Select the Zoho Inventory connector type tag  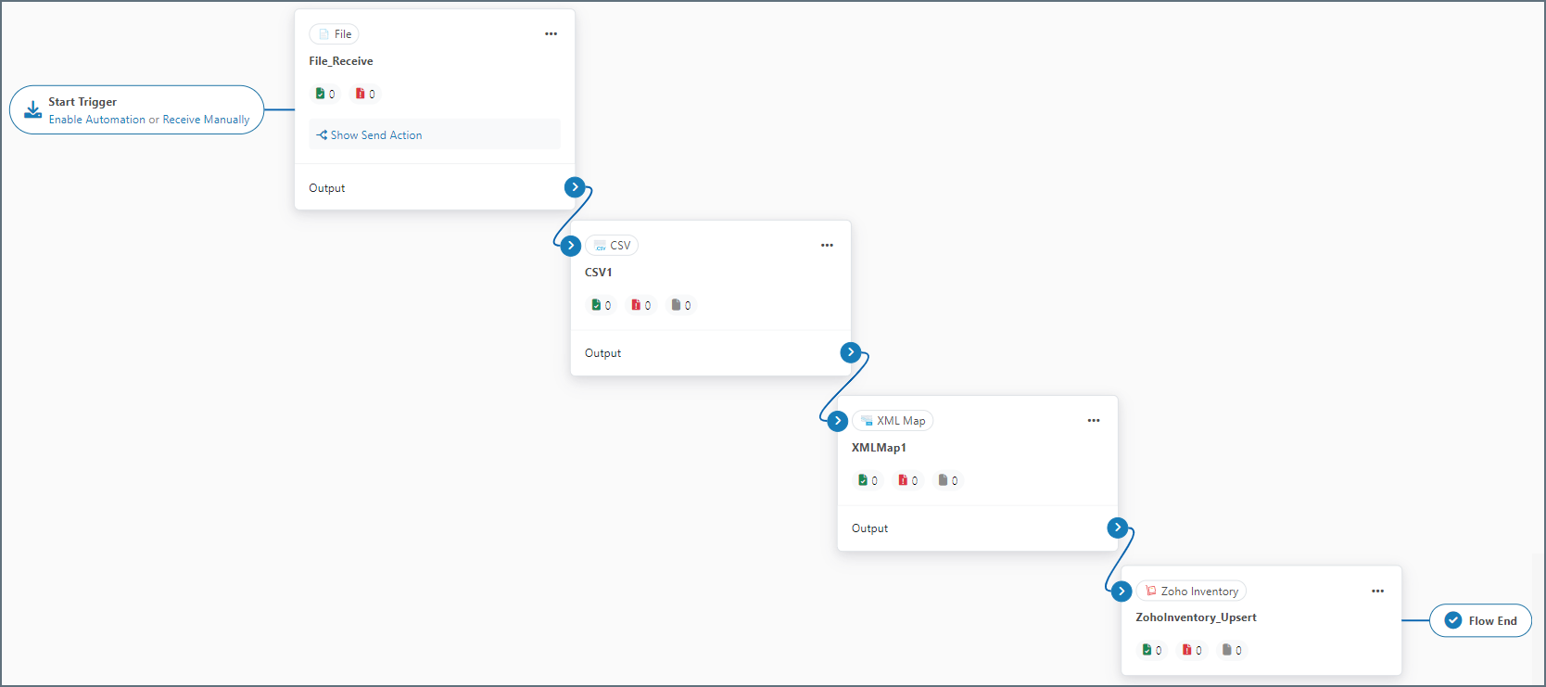[1192, 592]
